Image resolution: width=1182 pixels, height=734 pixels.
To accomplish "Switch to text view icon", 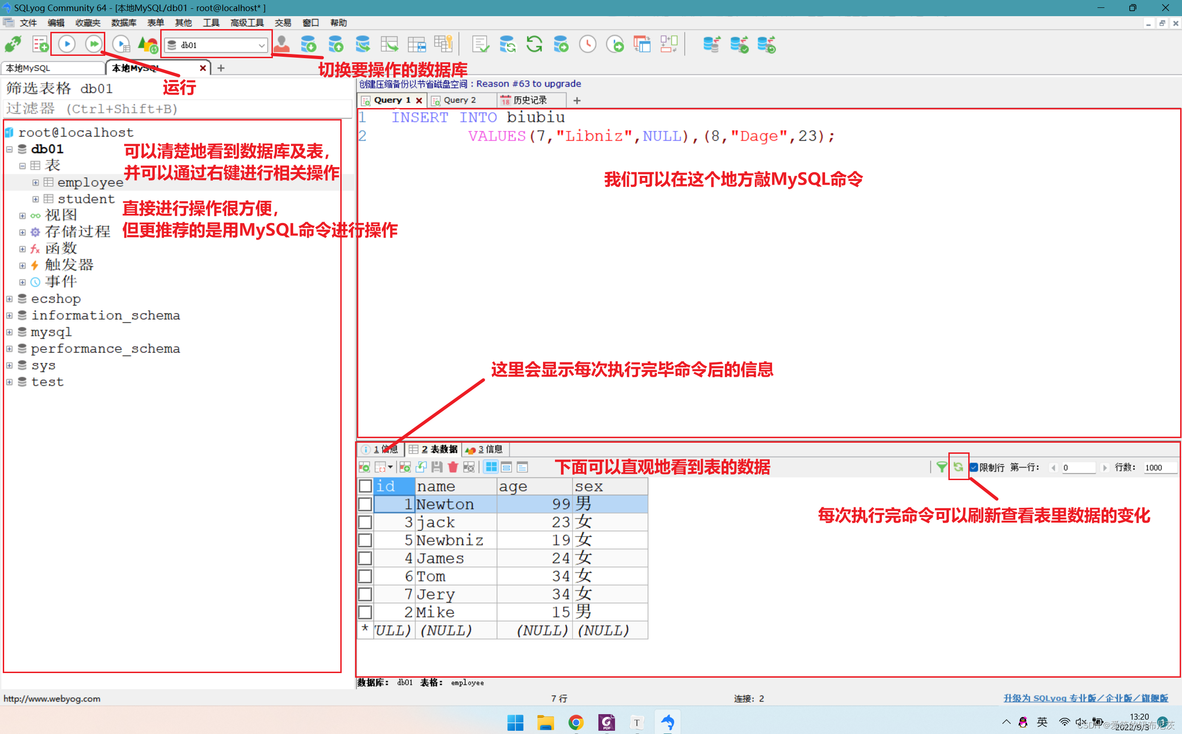I will pyautogui.click(x=522, y=468).
